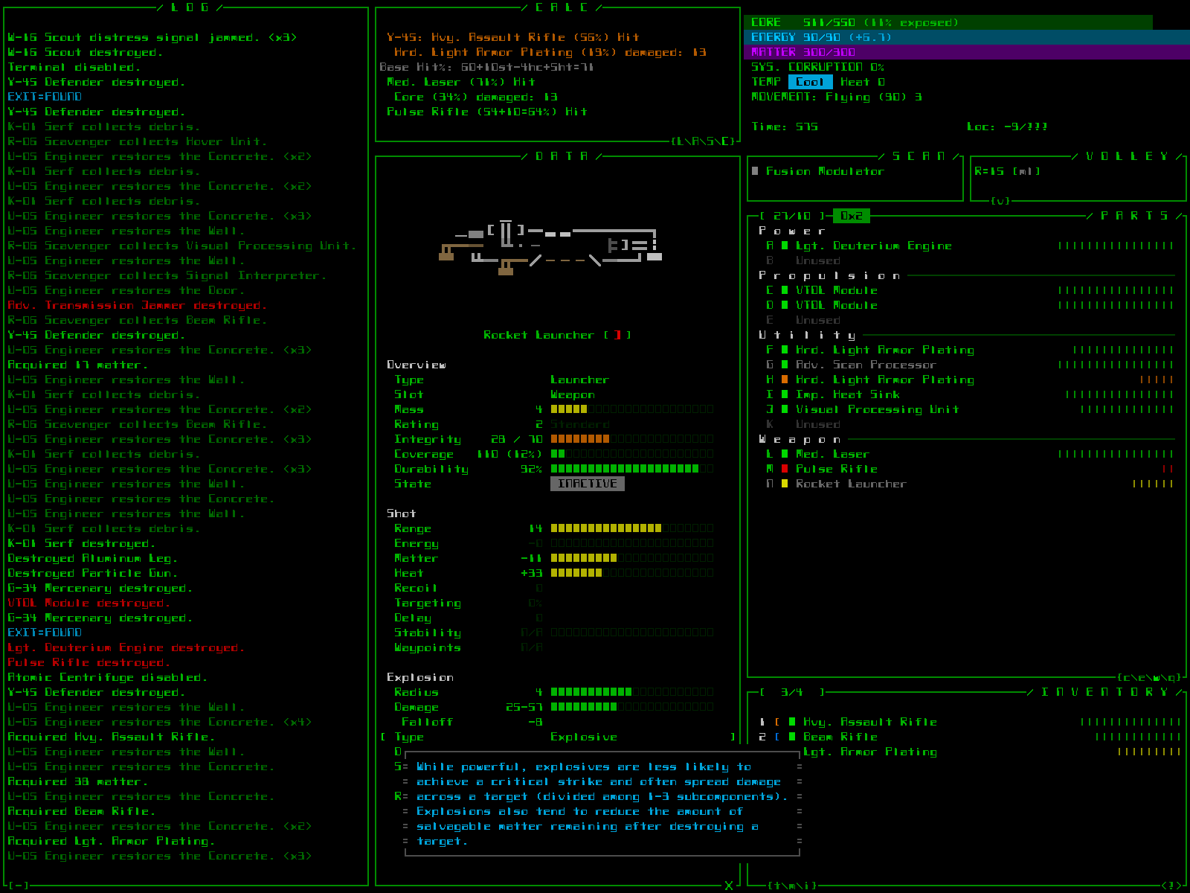1190x893 pixels.
Task: Click the Beam Rifle inventory icon
Action: pyautogui.click(x=791, y=736)
